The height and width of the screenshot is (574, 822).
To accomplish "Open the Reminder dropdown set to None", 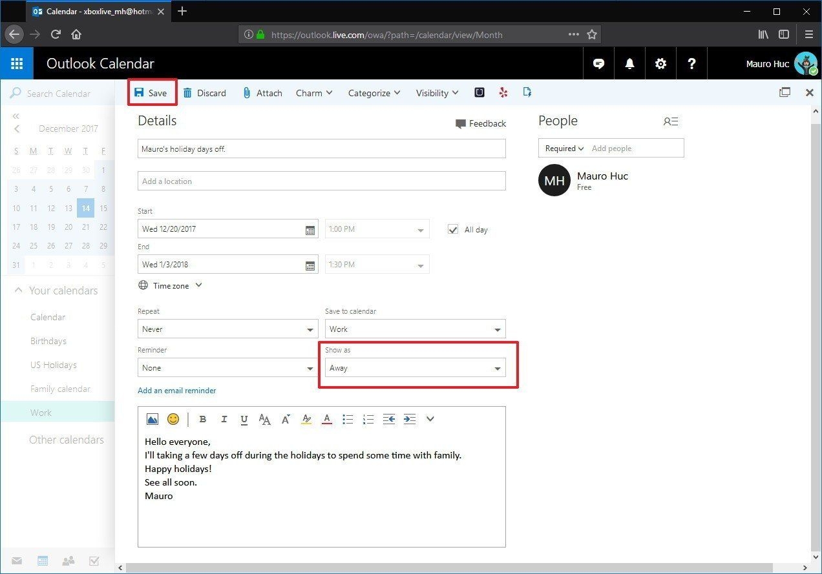I will click(x=228, y=367).
